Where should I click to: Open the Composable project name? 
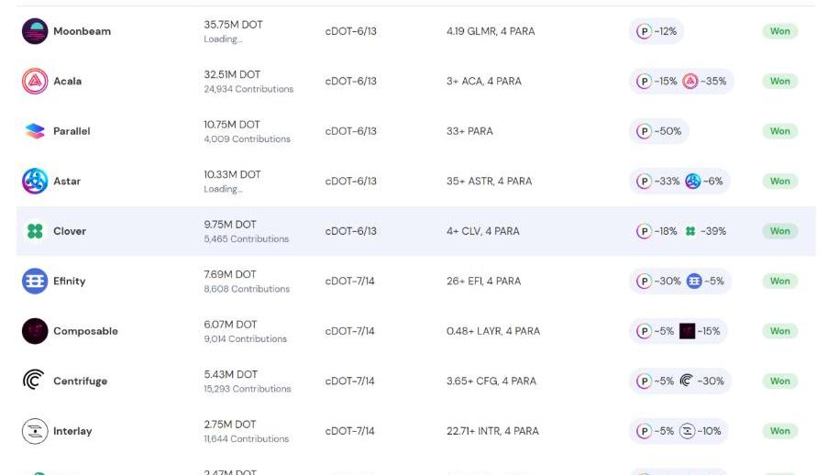(85, 331)
